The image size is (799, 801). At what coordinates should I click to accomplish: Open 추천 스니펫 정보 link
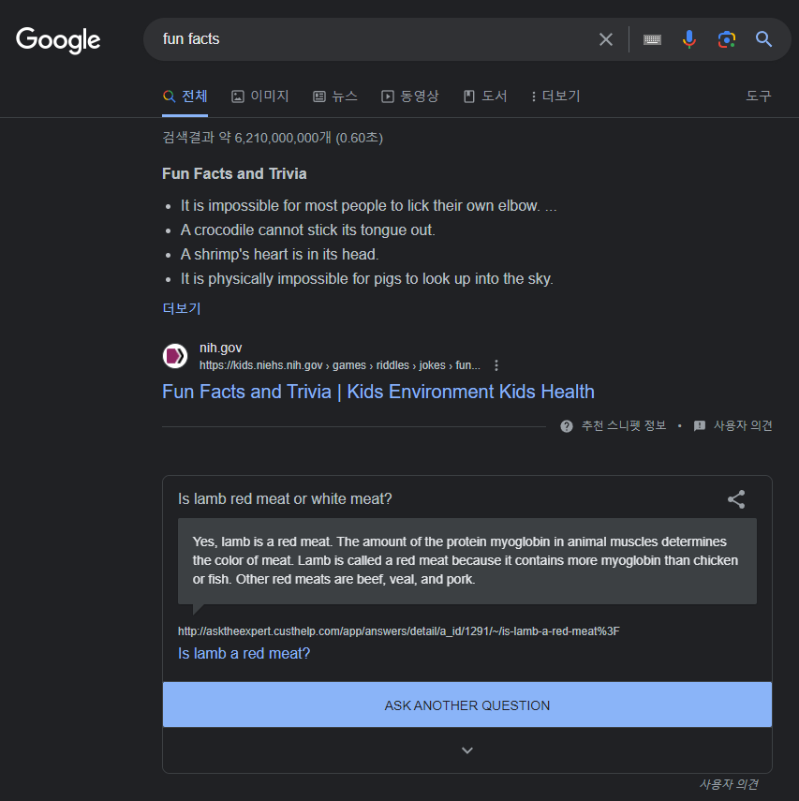pos(623,426)
